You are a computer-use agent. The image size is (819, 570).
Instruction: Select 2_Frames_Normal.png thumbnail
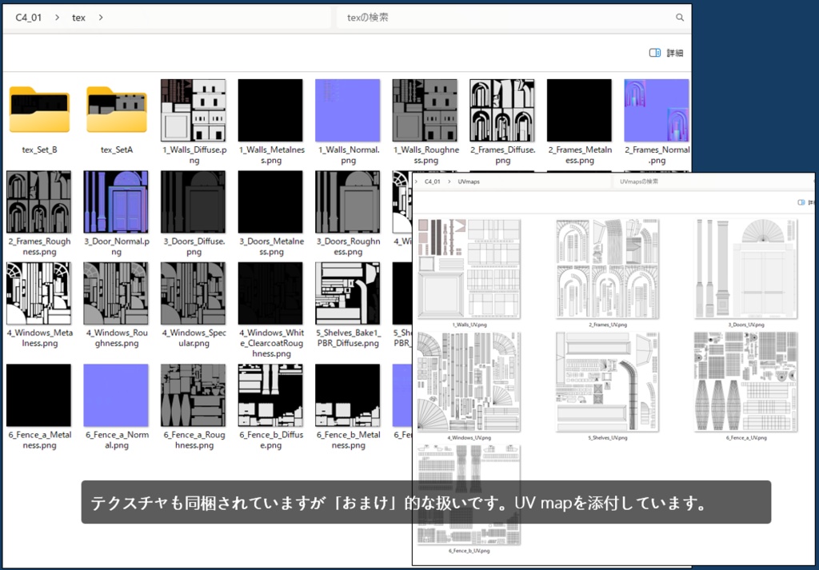coord(657,110)
